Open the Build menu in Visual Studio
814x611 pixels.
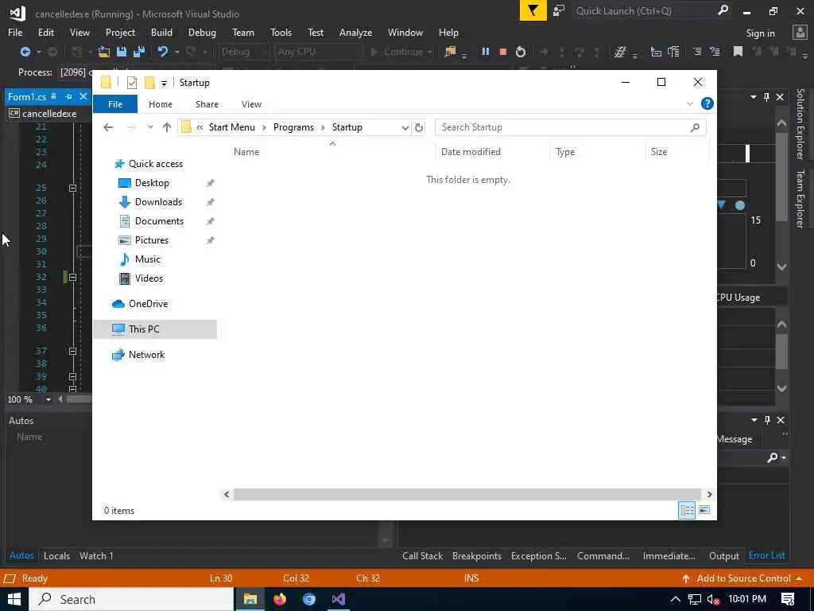(x=161, y=32)
